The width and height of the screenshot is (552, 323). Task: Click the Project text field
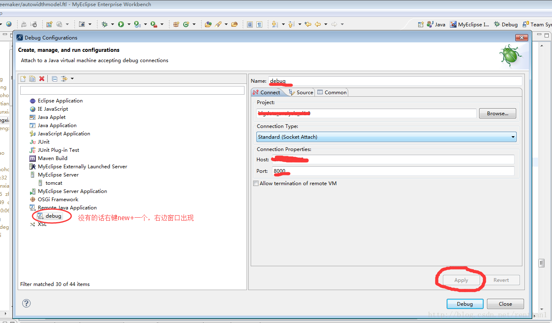366,114
